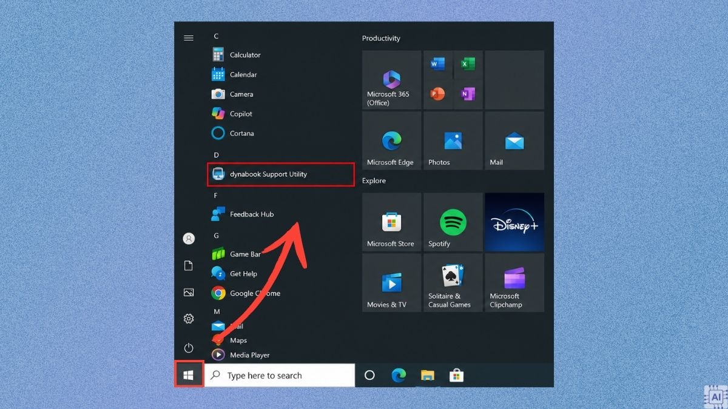Open Feedback Hub from the list
The width and height of the screenshot is (728, 409).
coord(280,214)
